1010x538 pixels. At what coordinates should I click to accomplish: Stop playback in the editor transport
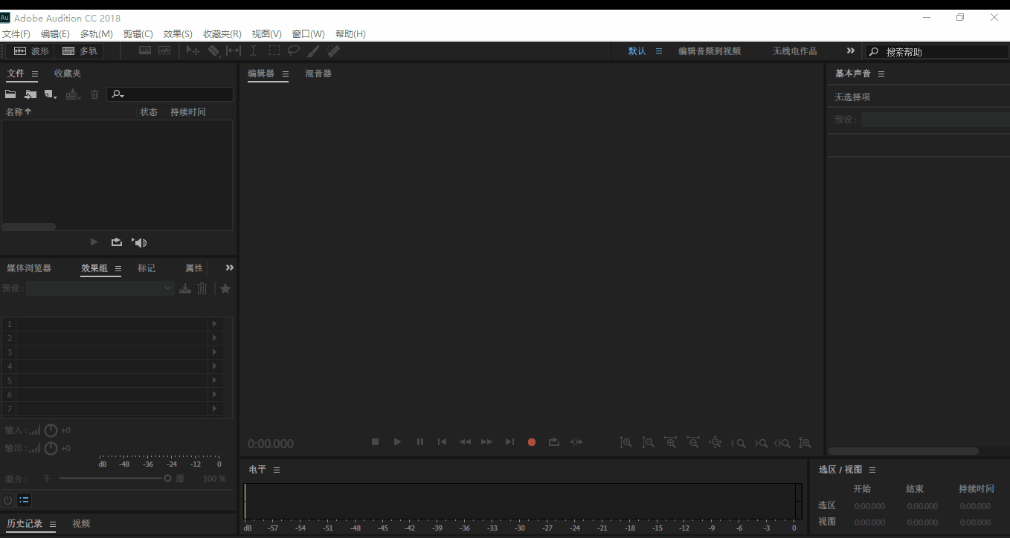pyautogui.click(x=376, y=442)
